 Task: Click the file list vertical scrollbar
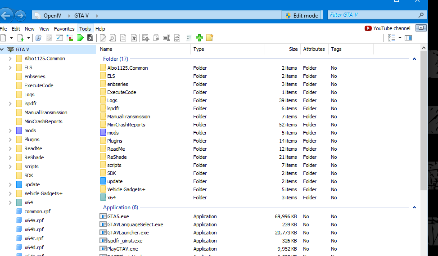point(424,120)
